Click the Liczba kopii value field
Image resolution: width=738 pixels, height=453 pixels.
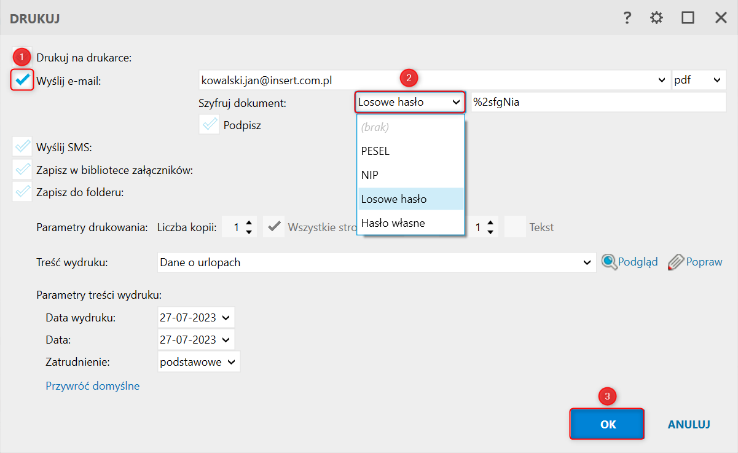pyautogui.click(x=232, y=227)
